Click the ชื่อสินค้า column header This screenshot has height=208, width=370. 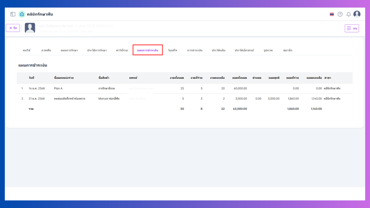click(104, 78)
